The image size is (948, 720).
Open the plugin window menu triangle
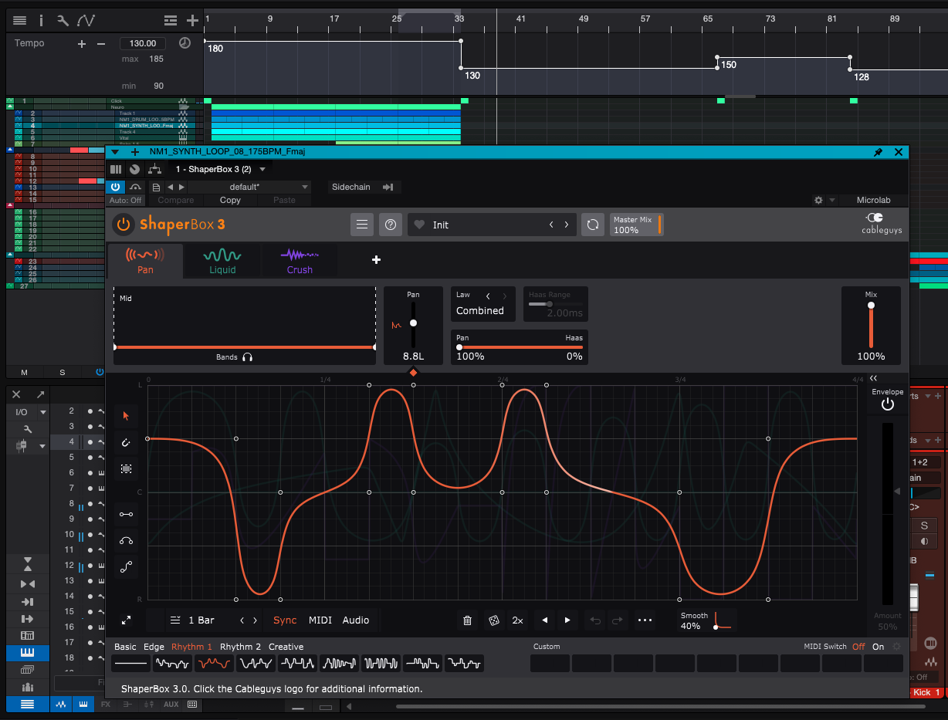(x=115, y=152)
